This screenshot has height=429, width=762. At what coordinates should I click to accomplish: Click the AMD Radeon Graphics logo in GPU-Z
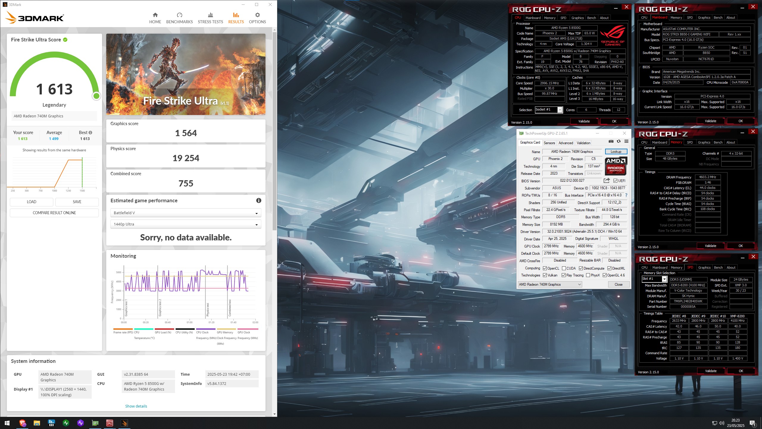[x=616, y=166]
